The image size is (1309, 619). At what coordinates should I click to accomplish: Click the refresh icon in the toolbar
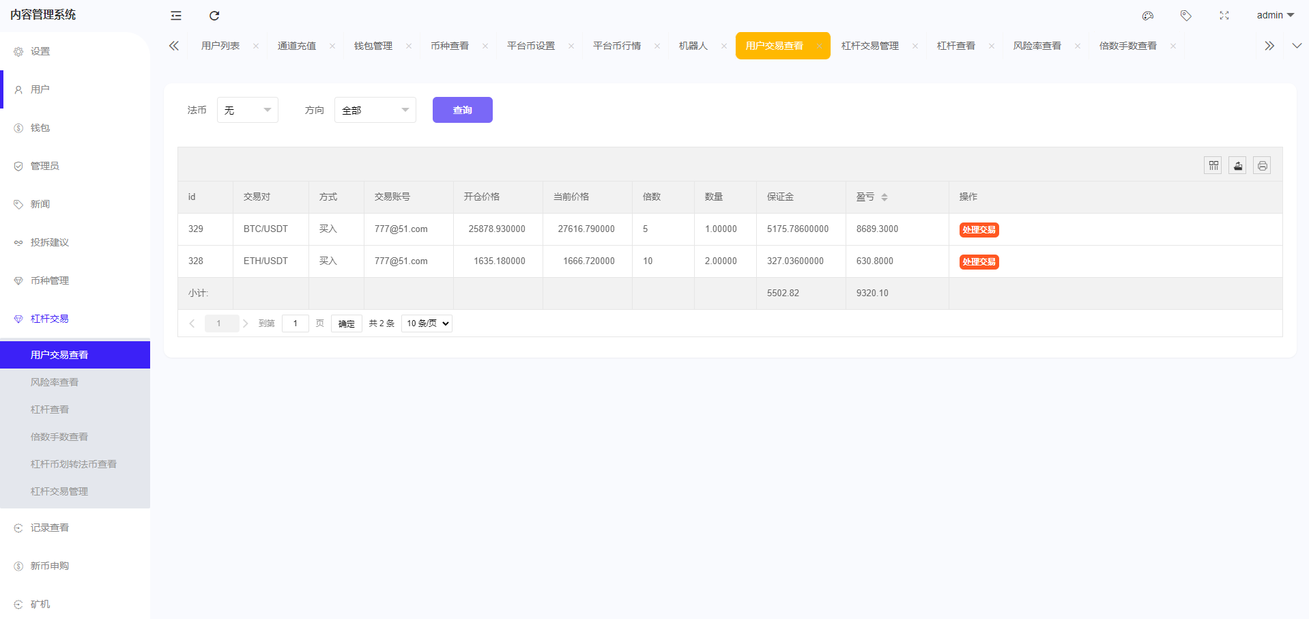click(214, 15)
